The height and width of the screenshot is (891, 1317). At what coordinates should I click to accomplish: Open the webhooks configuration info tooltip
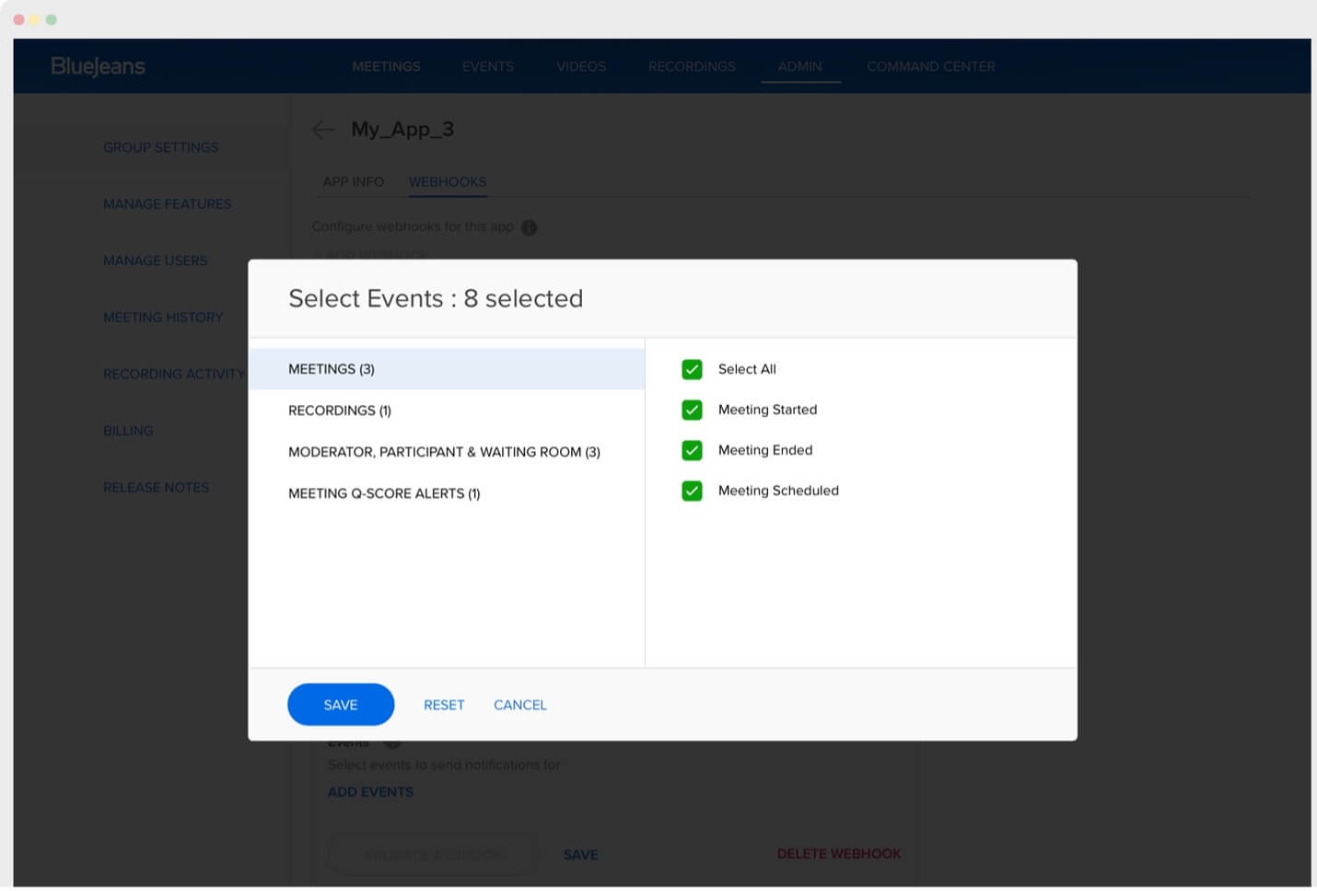[x=529, y=227]
